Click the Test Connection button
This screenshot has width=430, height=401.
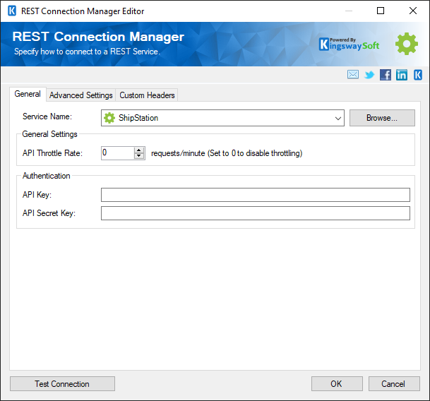click(x=62, y=384)
